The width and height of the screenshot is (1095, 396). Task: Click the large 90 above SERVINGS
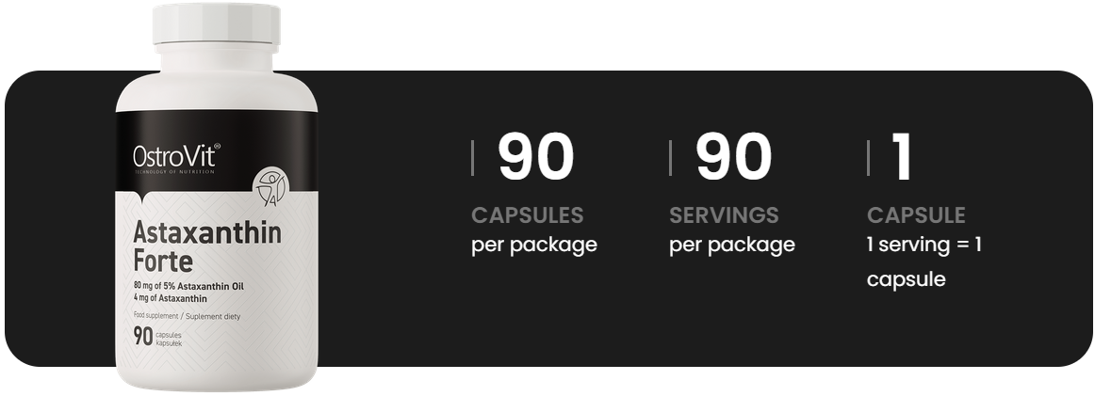pyautogui.click(x=733, y=157)
